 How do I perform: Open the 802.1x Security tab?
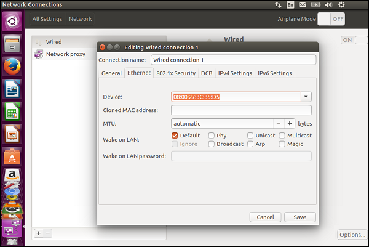tap(175, 73)
